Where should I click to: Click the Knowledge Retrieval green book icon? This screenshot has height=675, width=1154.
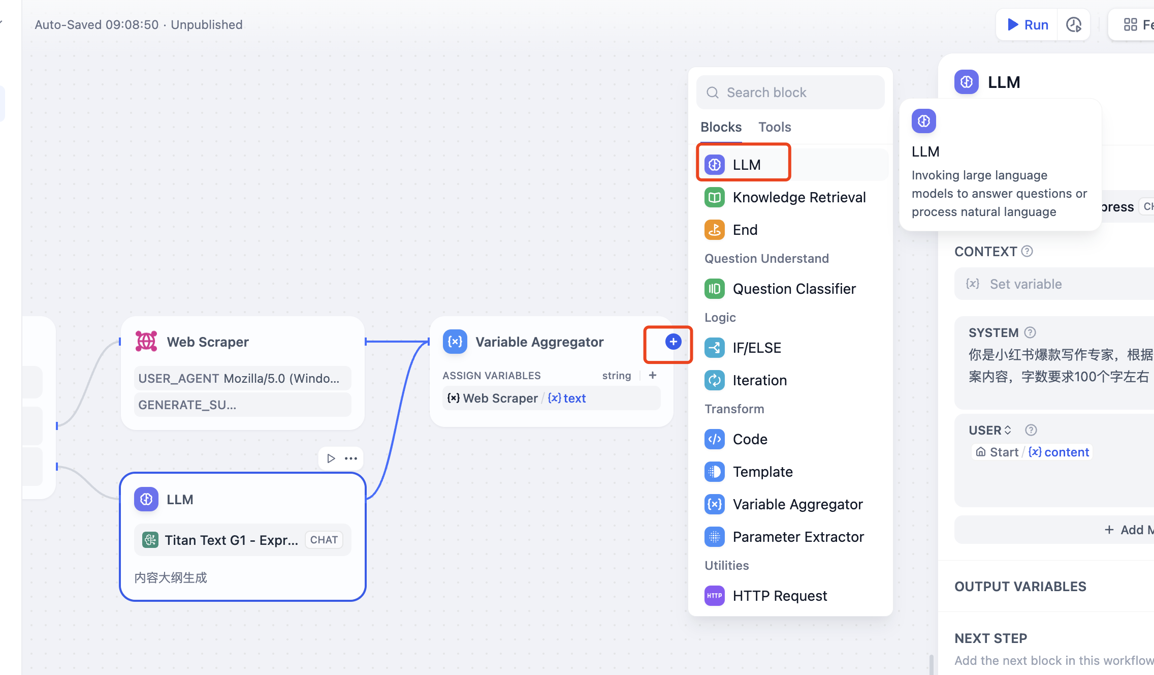(715, 197)
